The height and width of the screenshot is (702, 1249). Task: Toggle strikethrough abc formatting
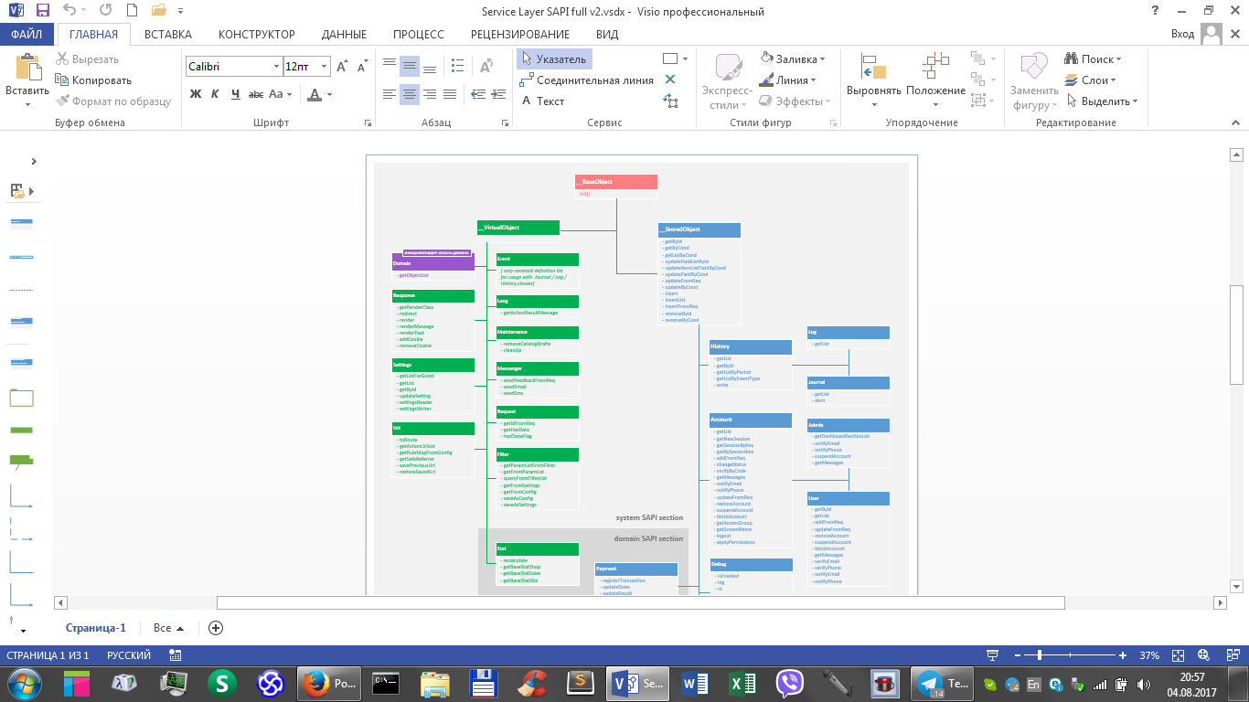pos(256,94)
